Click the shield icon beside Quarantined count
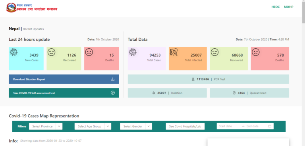The image size is (305, 146). click(x=234, y=93)
